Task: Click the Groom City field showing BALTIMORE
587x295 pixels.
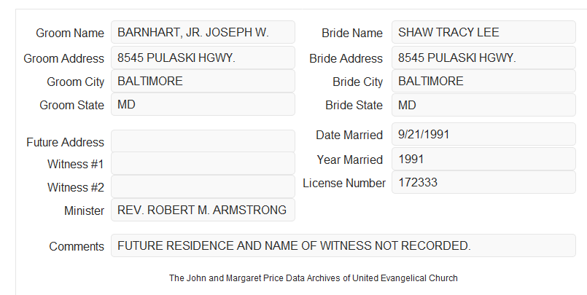Action: [x=203, y=81]
